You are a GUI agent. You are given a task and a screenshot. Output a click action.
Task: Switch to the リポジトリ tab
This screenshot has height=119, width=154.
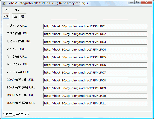click(21, 114)
